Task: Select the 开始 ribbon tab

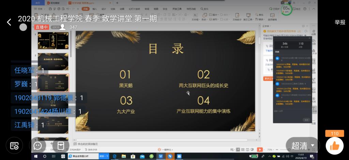Action: pos(86,9)
